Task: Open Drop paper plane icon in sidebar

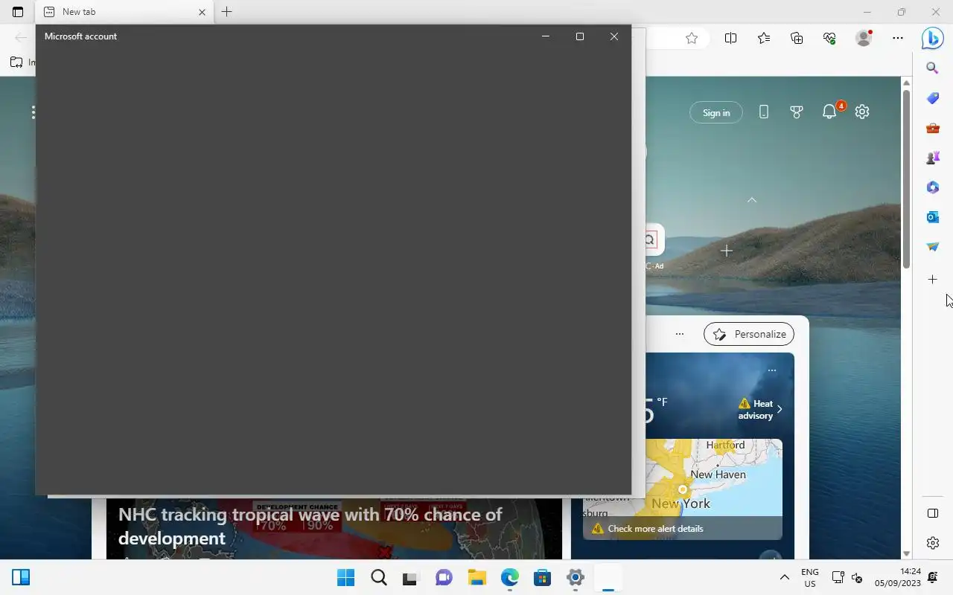Action: point(932,247)
